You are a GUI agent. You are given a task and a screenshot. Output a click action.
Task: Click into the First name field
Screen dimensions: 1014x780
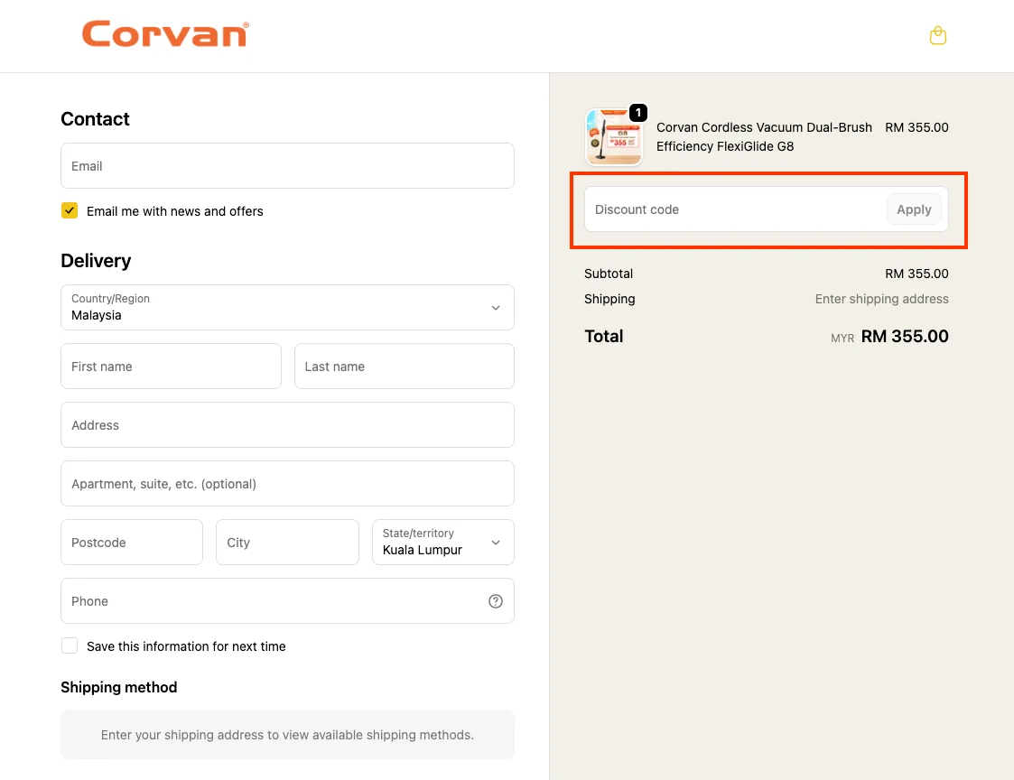coord(171,366)
